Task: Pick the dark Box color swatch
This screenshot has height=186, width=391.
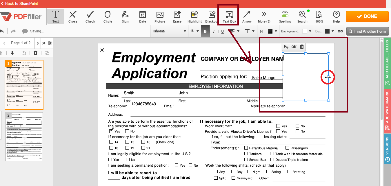Action: click(327, 31)
